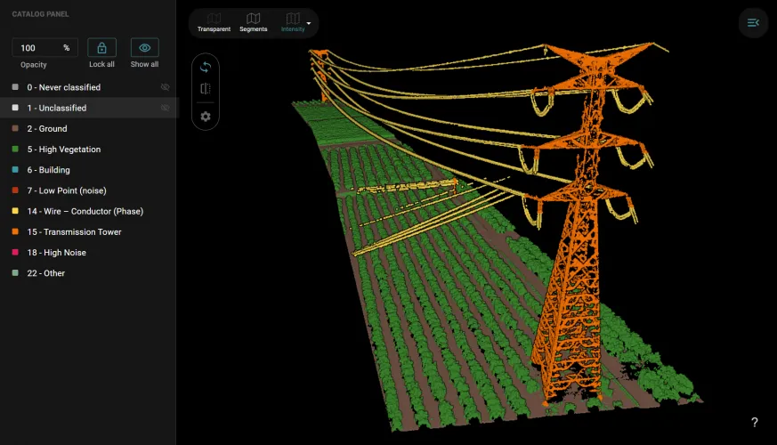Open help question mark icon
Screen dimensions: 777x445
coord(755,423)
